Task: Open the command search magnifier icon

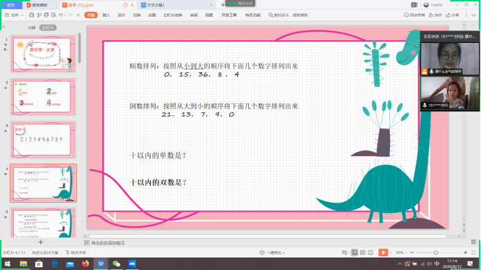Action: pos(270,15)
